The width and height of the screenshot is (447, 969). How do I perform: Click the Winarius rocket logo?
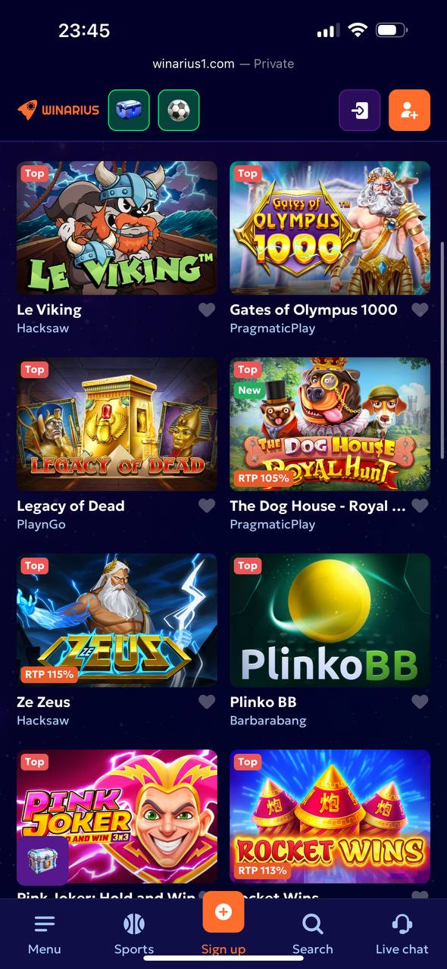click(x=58, y=111)
